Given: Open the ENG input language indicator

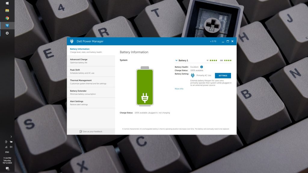Looking at the screenshot, I should [x=7, y=152].
